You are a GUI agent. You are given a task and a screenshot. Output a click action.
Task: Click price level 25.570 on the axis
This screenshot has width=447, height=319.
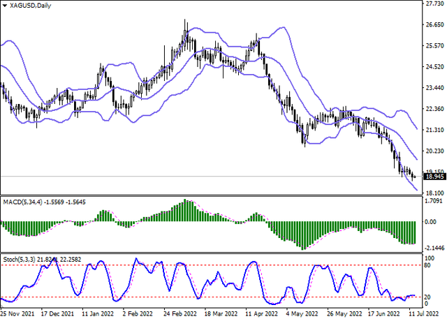(x=434, y=45)
